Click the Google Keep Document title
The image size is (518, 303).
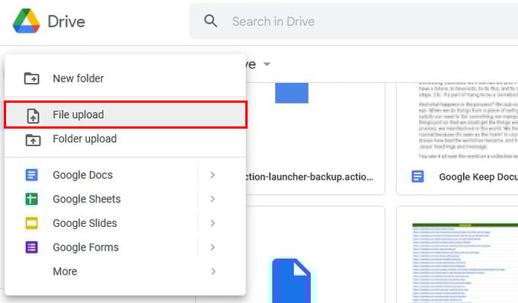click(478, 177)
